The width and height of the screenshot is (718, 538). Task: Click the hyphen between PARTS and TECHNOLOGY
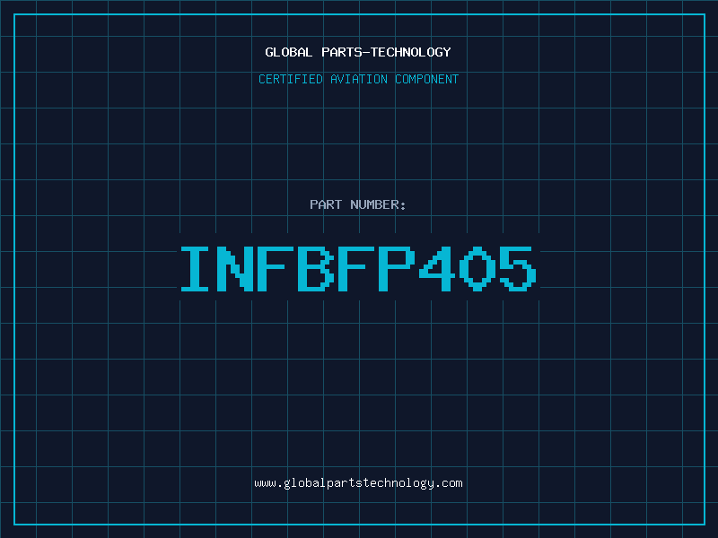point(366,53)
